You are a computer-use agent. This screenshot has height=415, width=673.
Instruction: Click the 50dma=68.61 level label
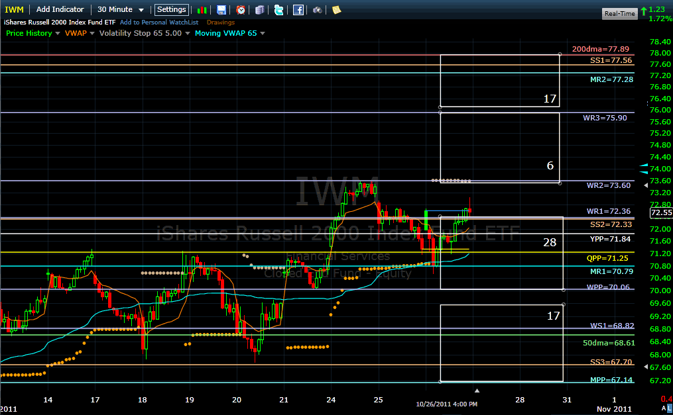[x=609, y=343]
